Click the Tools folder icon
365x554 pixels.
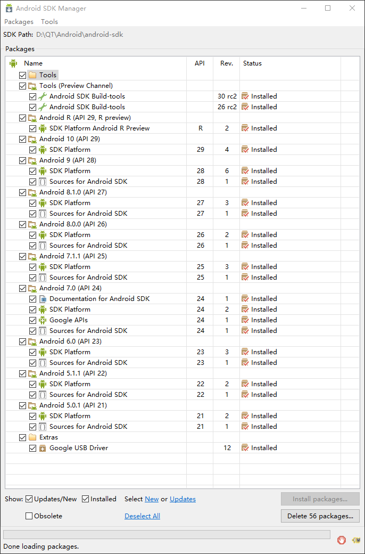point(32,75)
